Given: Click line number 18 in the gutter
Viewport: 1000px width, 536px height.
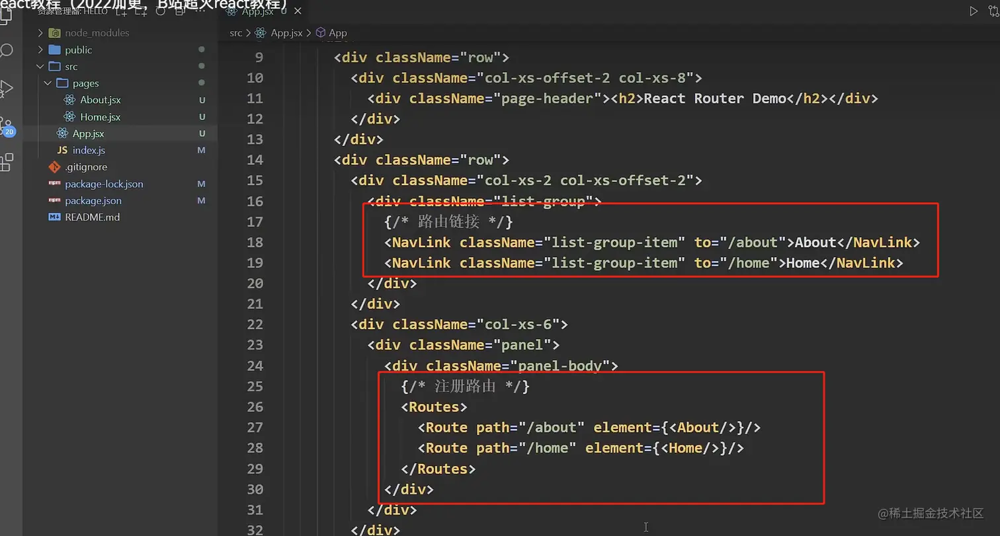Looking at the screenshot, I should (255, 243).
